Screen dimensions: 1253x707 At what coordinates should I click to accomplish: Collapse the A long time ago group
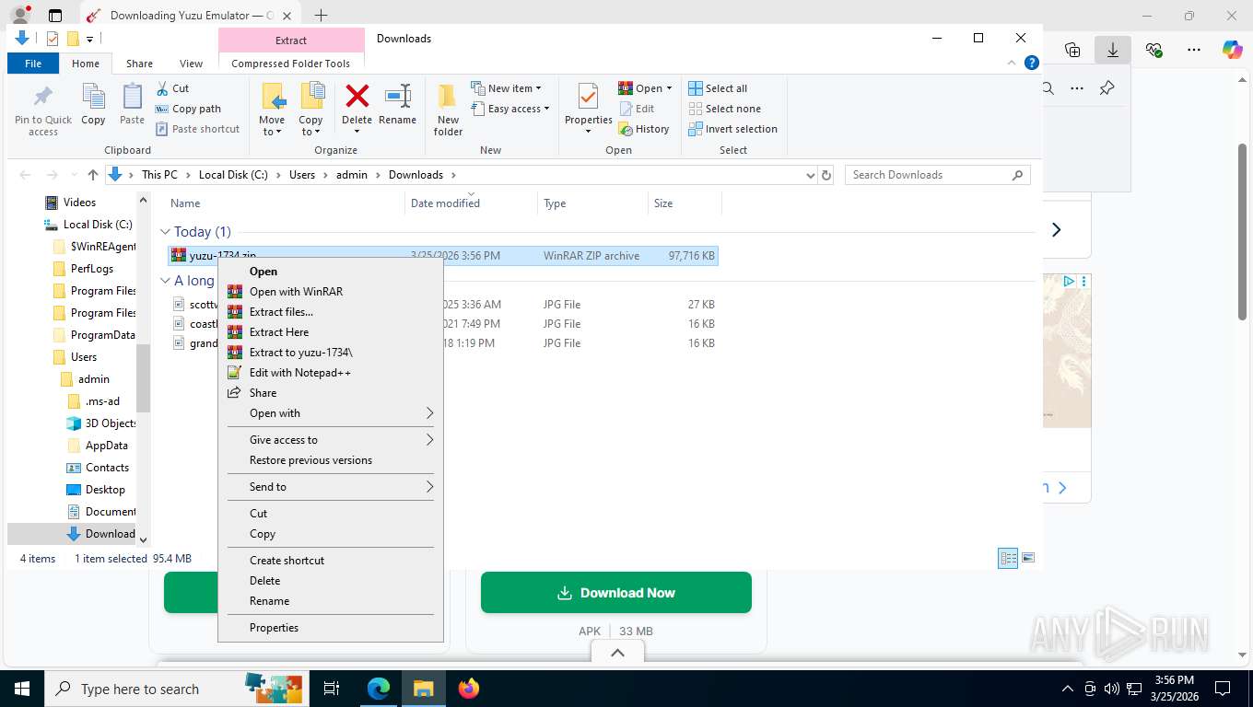coord(166,281)
